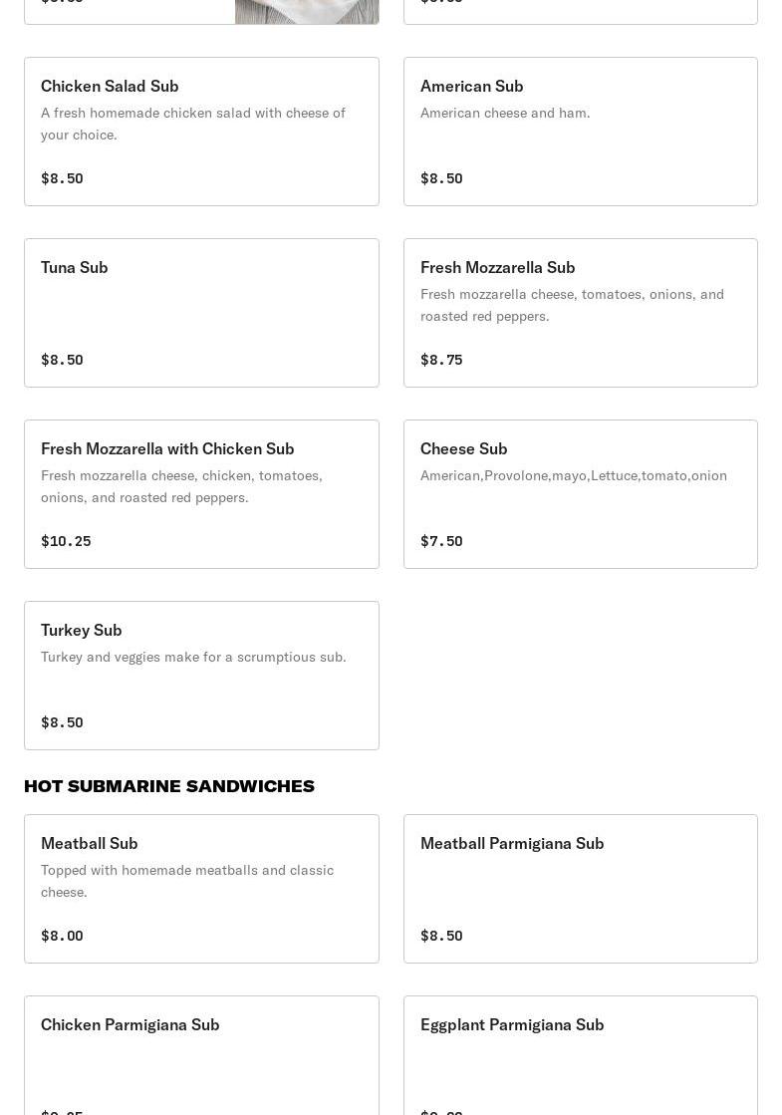Open the Meatball Parmigiana Sub item
Viewport: 782px width, 1115px height.
pos(580,889)
